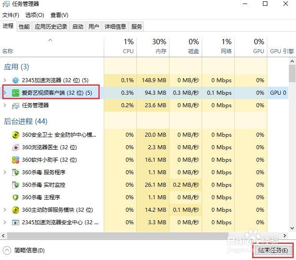Viewport: 296px width, 260px height.
Task: Expand the 爱奇艺视频客户端 process group
Action: click(5, 93)
